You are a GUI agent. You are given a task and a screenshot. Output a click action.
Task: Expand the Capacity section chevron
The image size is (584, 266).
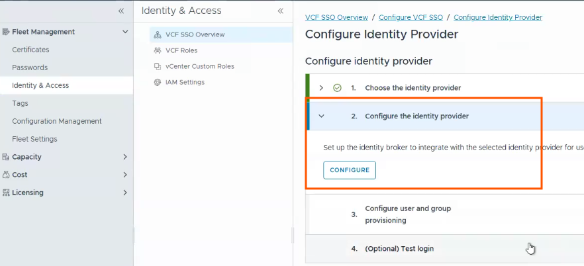125,157
